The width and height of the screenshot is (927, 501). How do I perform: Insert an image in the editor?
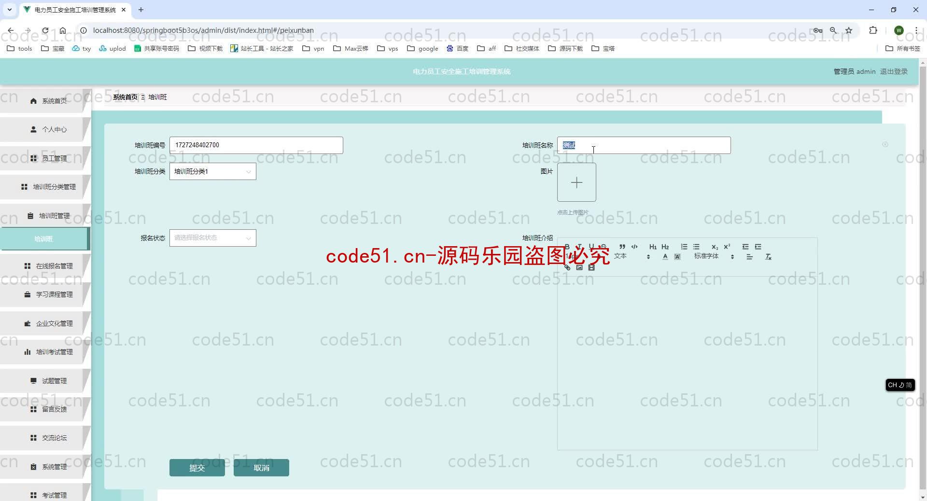point(579,267)
